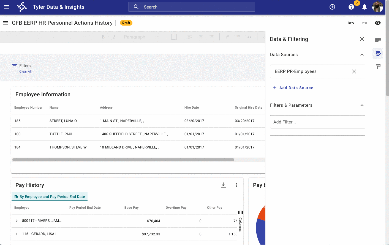Select the Data & Filtering database icon
The height and width of the screenshot is (245, 389).
(378, 53)
